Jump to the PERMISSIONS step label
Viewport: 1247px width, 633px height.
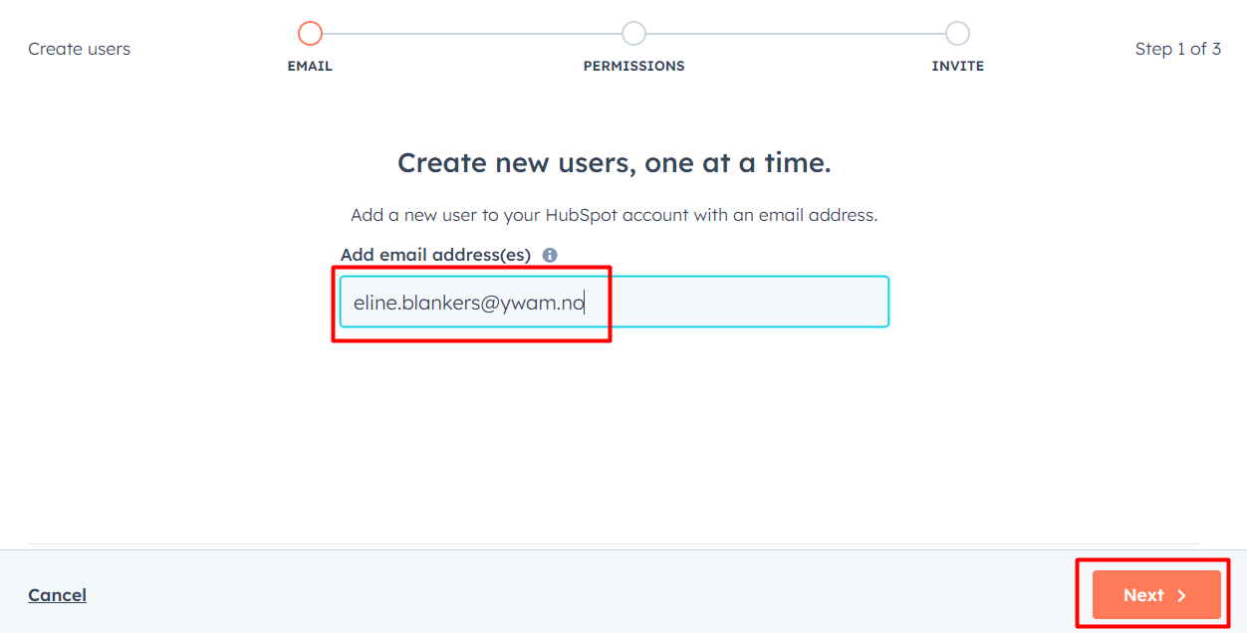coord(633,66)
